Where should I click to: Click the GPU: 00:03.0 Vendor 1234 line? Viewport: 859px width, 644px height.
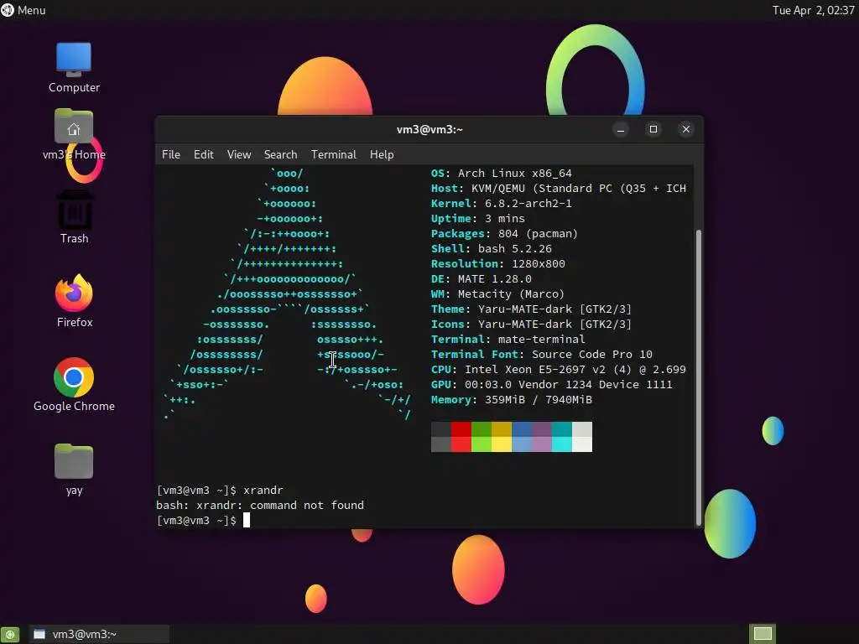click(552, 384)
